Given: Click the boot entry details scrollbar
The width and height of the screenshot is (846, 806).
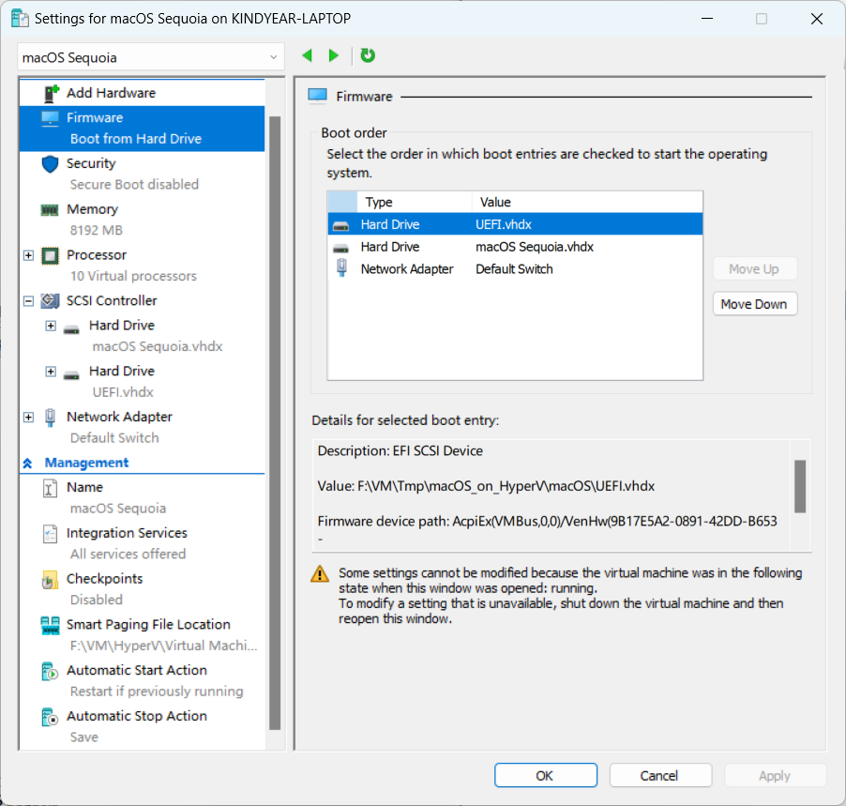Looking at the screenshot, I should [800, 486].
